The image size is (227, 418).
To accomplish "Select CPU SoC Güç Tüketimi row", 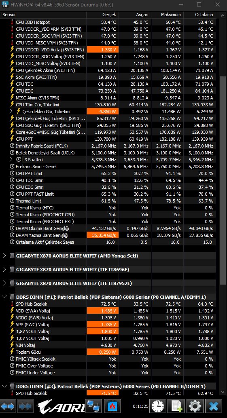I will point(108,125).
